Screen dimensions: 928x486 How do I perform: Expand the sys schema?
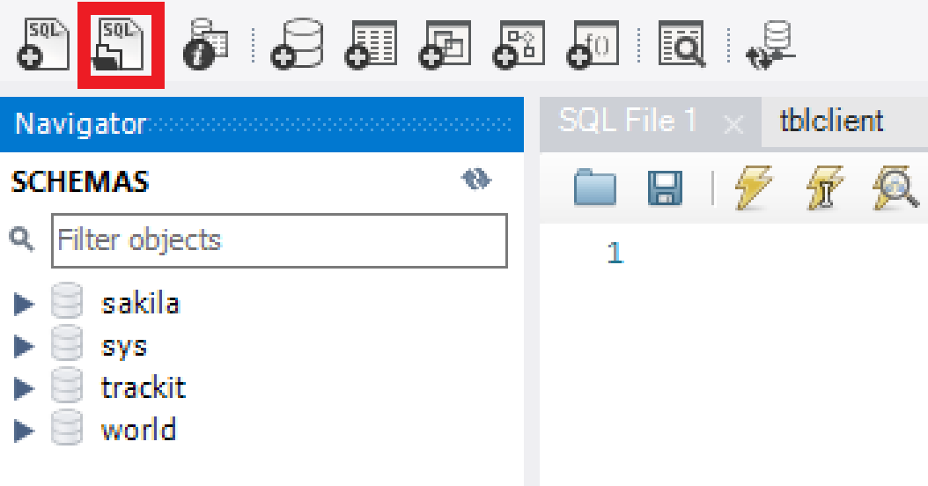(x=24, y=347)
